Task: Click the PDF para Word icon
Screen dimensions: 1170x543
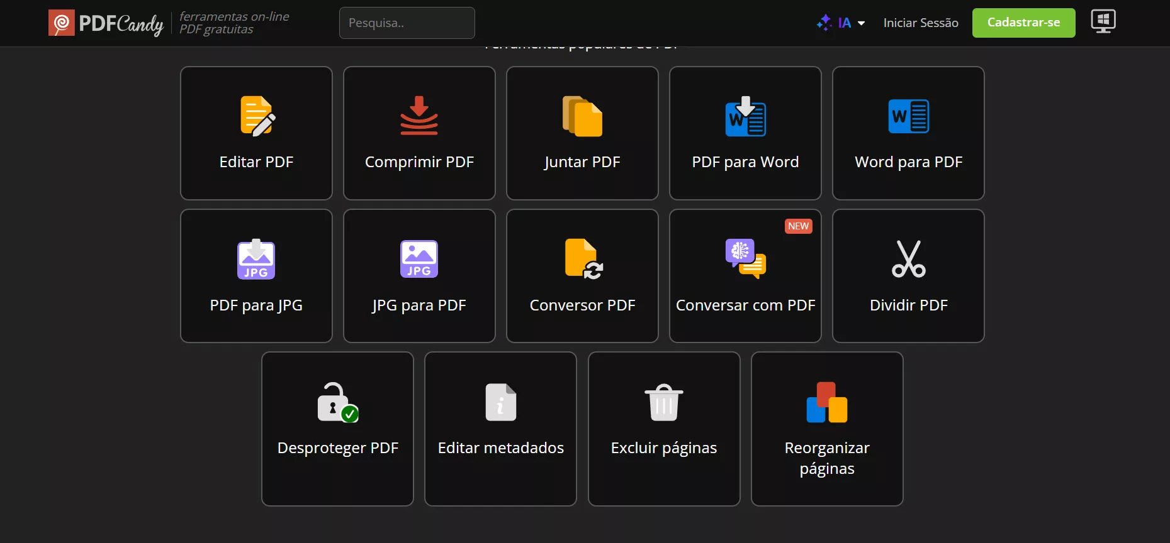Action: (x=745, y=116)
